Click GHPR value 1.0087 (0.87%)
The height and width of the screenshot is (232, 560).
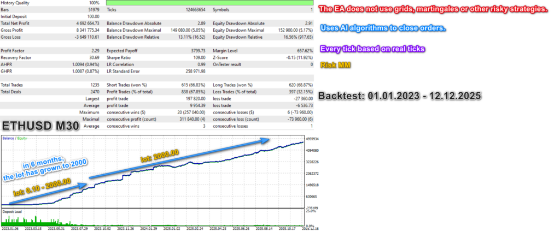click(x=86, y=72)
